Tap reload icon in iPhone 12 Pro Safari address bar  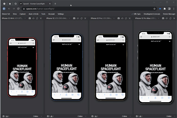(x=123, y=40)
